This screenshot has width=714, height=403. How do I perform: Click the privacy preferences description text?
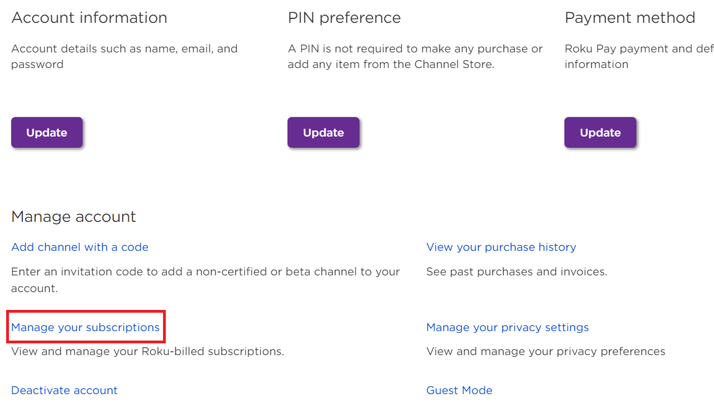pos(545,352)
